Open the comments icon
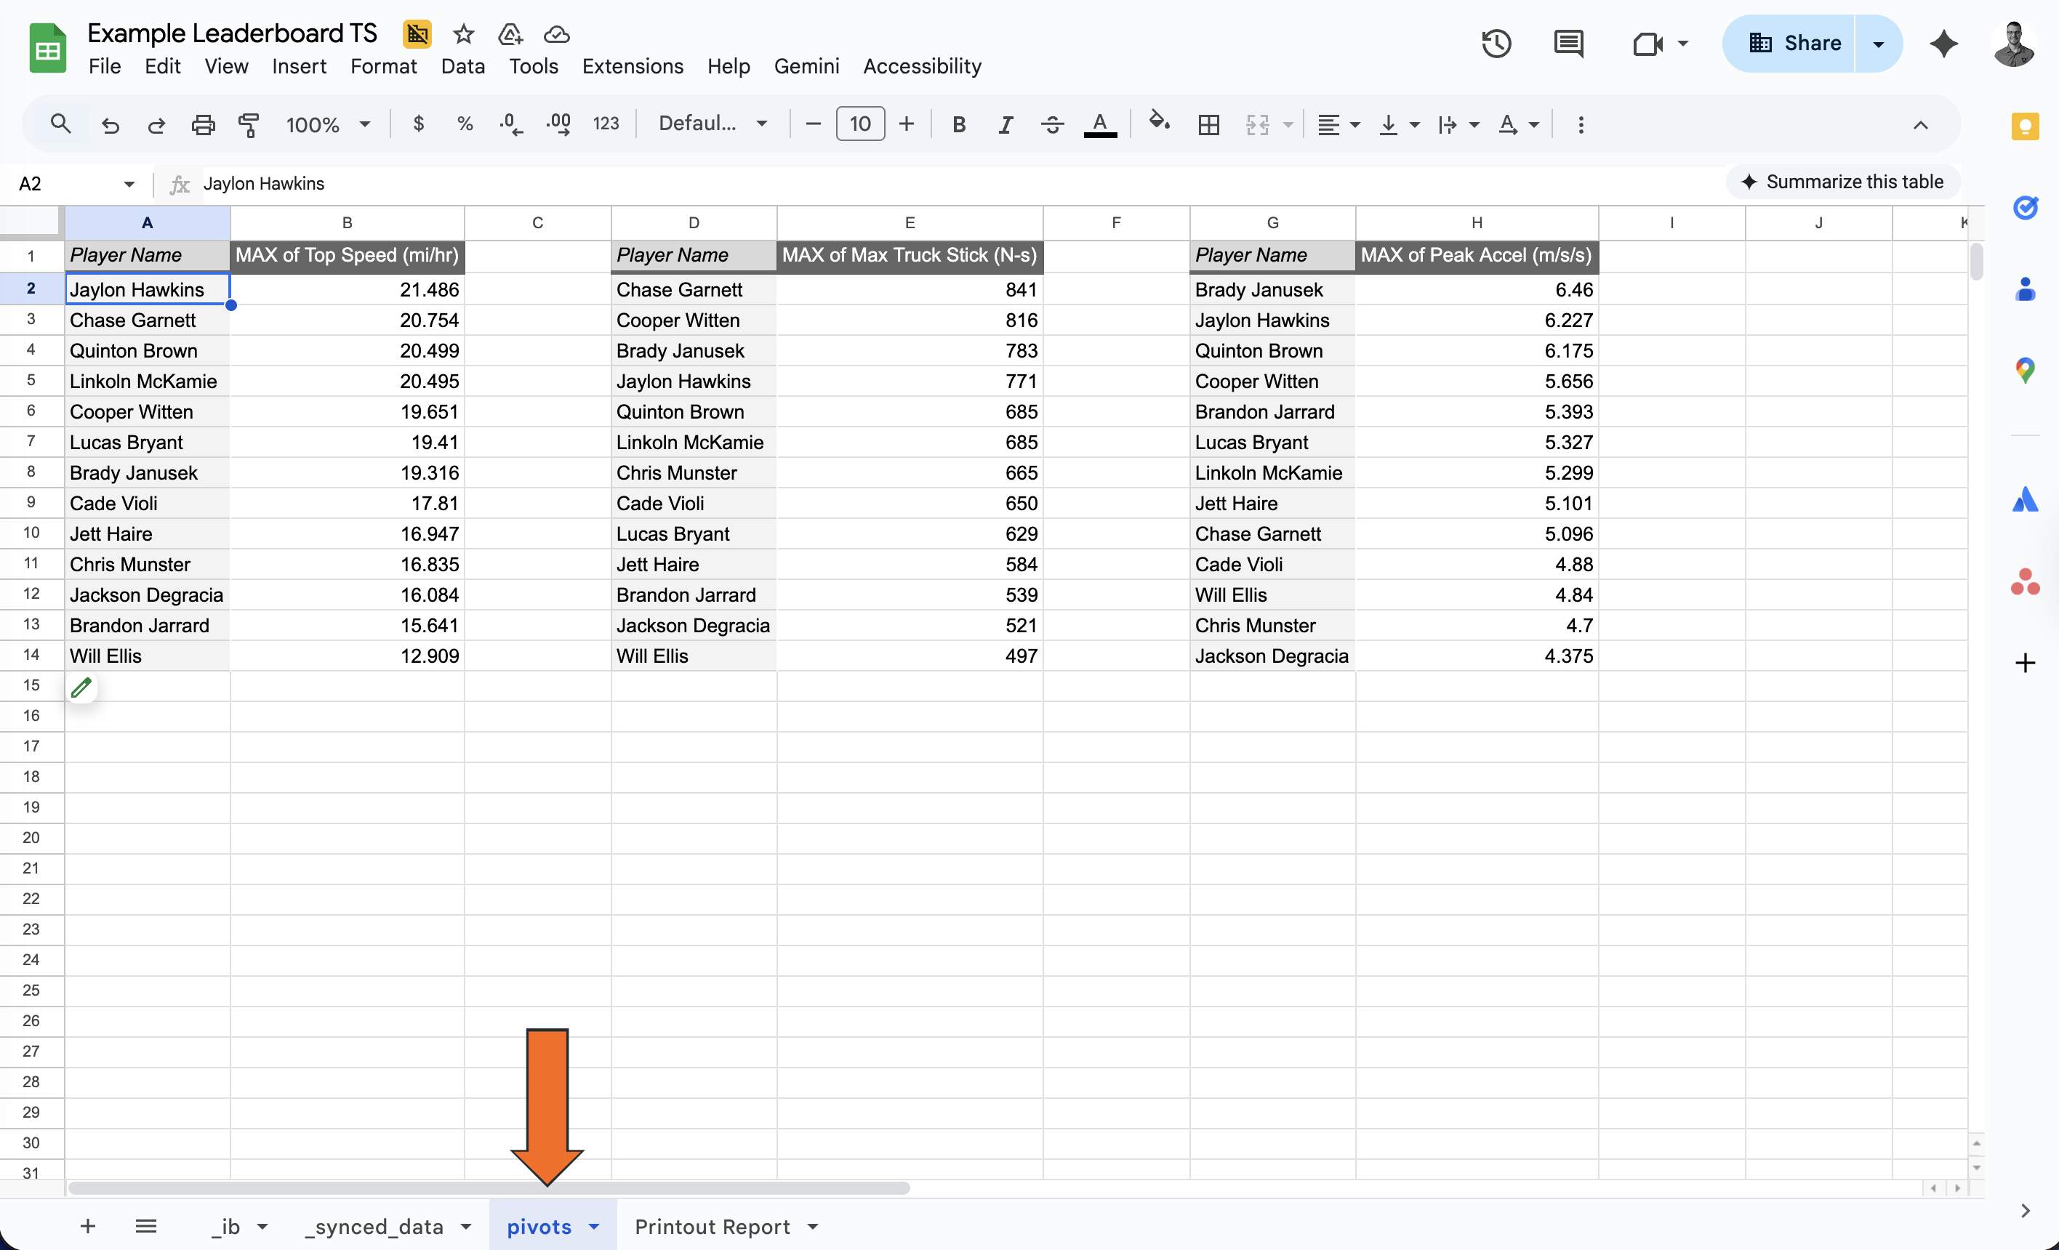Viewport: 2059px width, 1250px height. (x=1568, y=44)
